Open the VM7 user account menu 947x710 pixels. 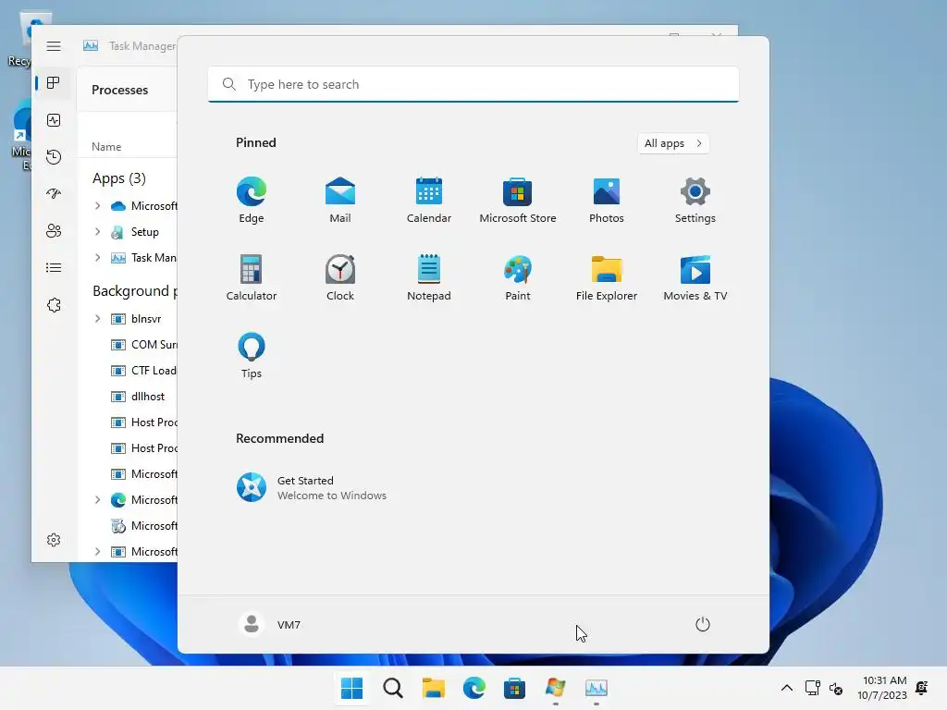[x=270, y=624]
